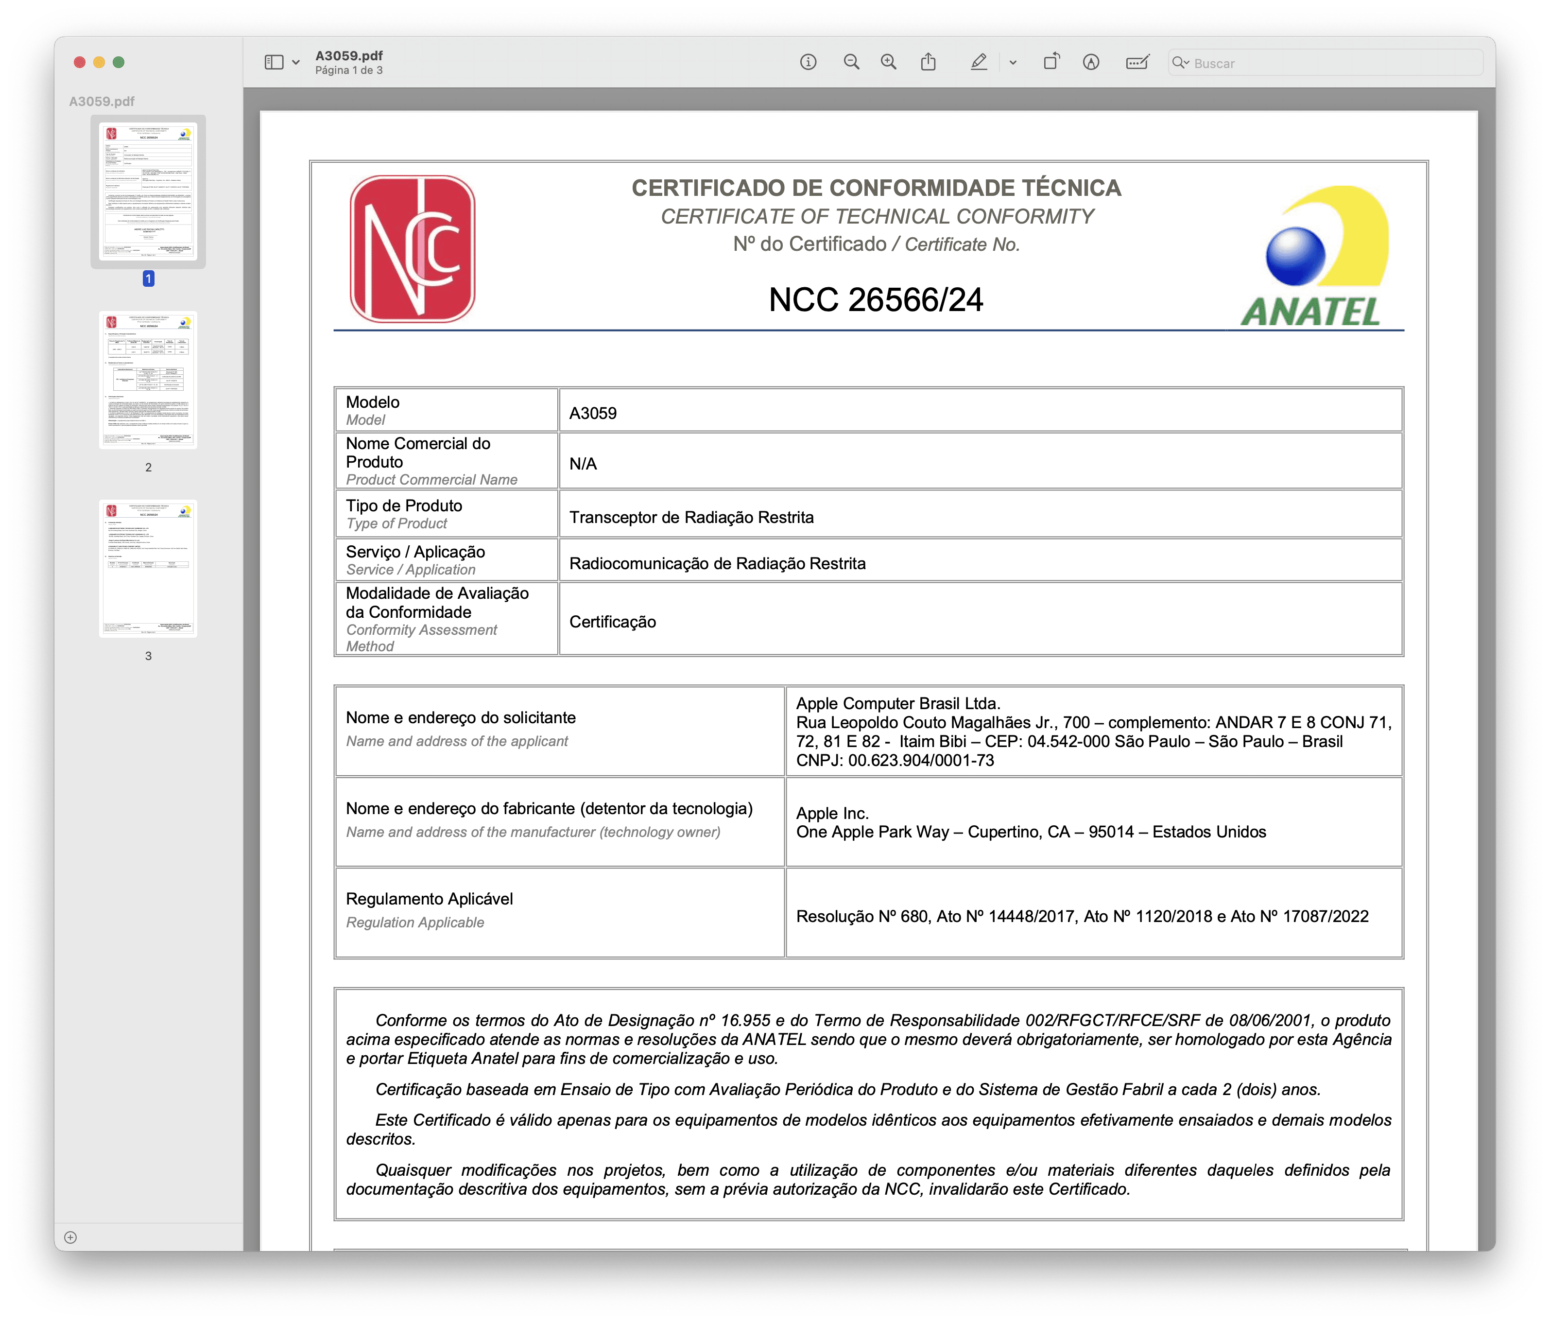Close the Preview window
This screenshot has height=1323, width=1550.
[79, 62]
